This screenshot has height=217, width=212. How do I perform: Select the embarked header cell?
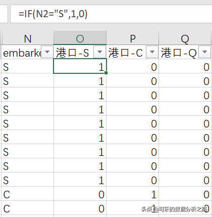pyautogui.click(x=28, y=52)
